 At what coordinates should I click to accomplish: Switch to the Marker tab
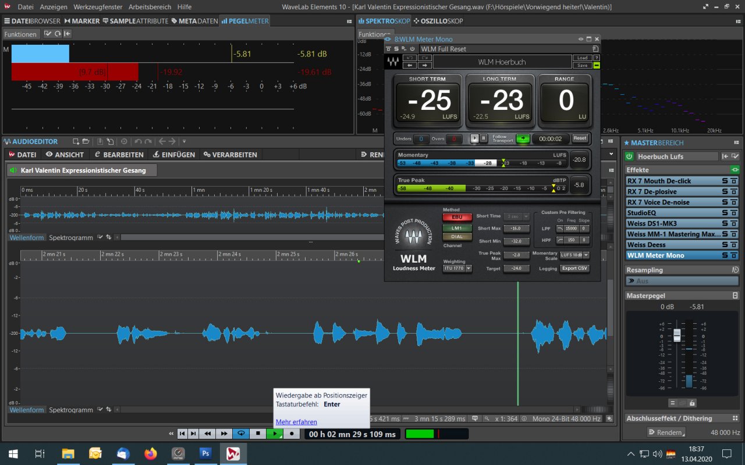(x=82, y=21)
